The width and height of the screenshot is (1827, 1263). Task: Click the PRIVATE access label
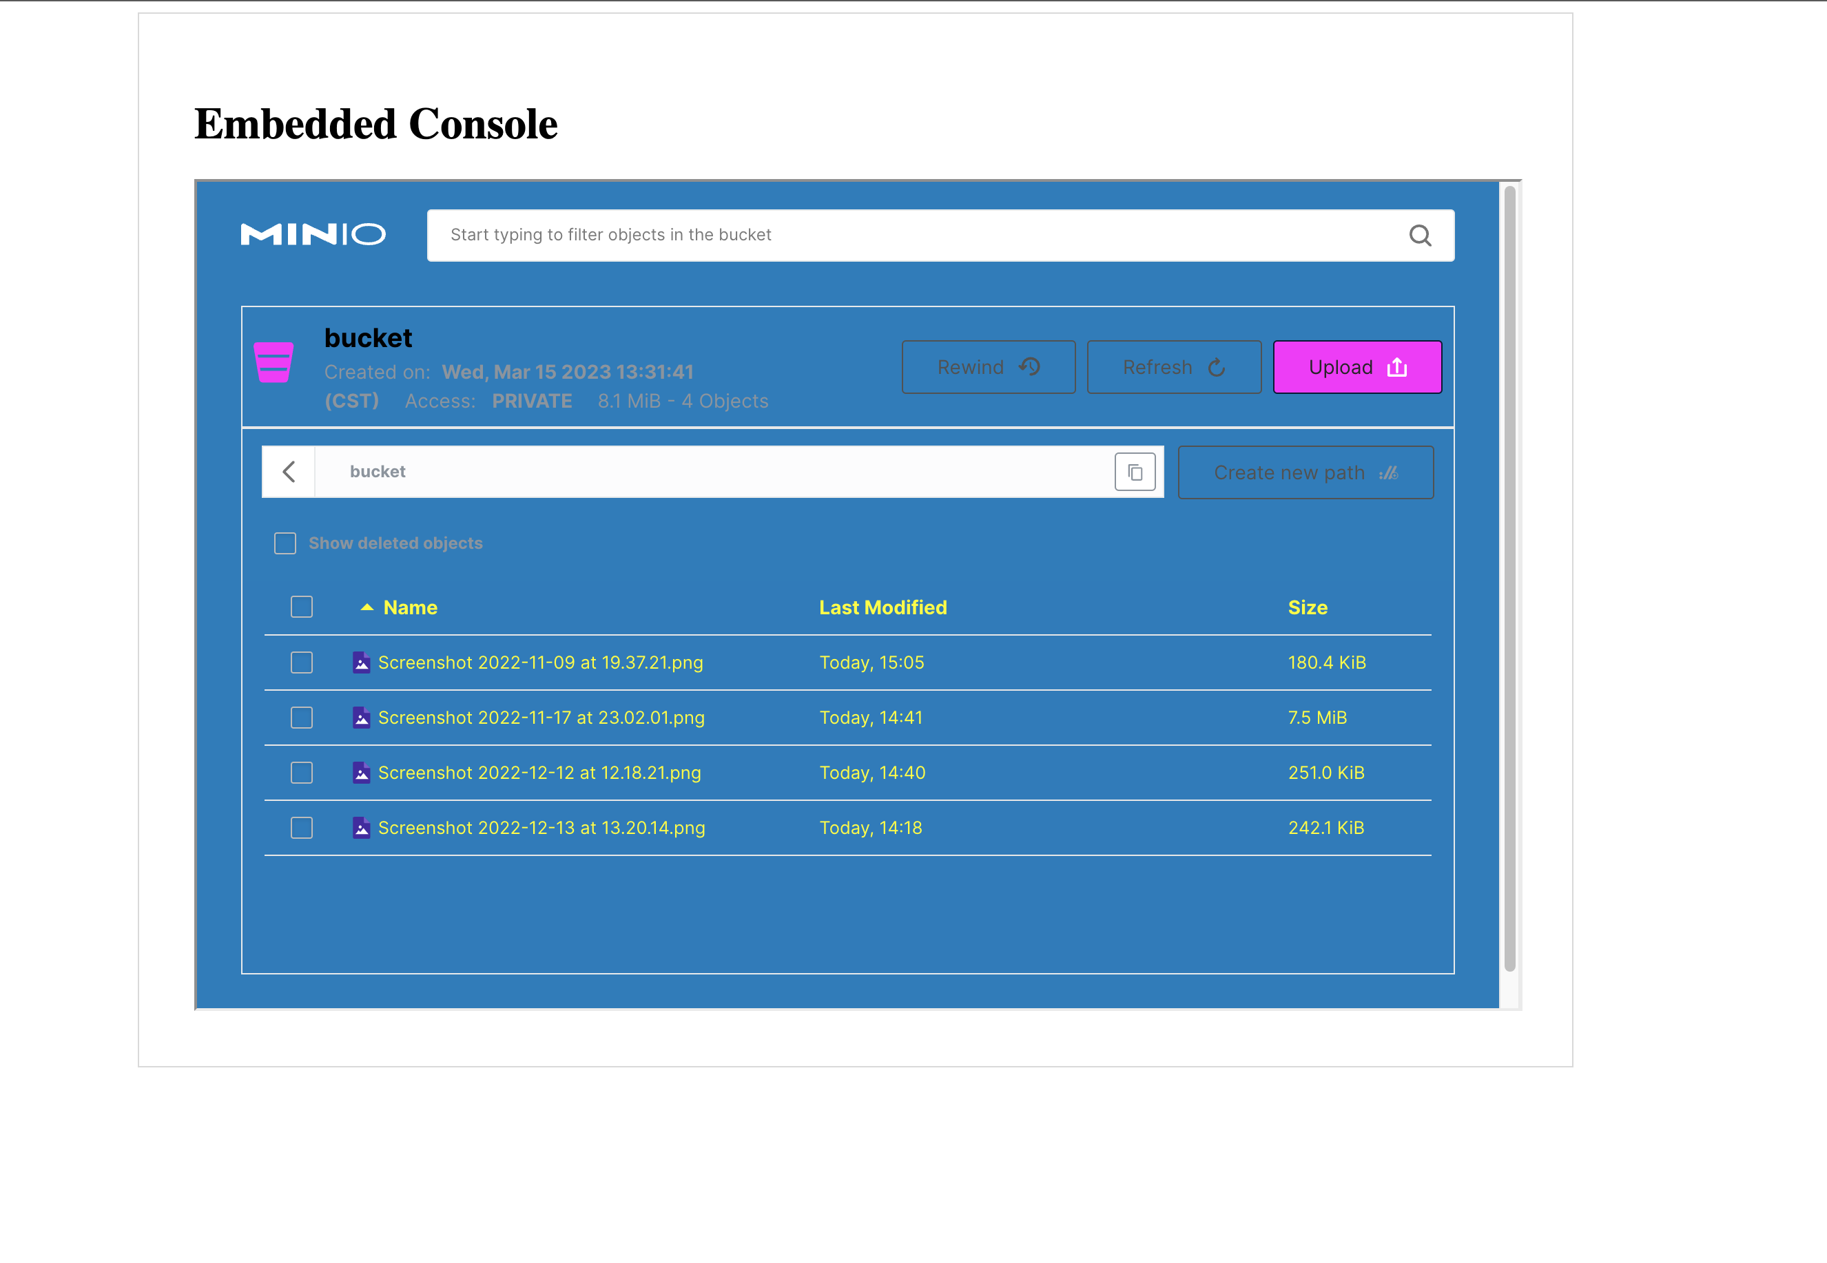click(x=532, y=401)
